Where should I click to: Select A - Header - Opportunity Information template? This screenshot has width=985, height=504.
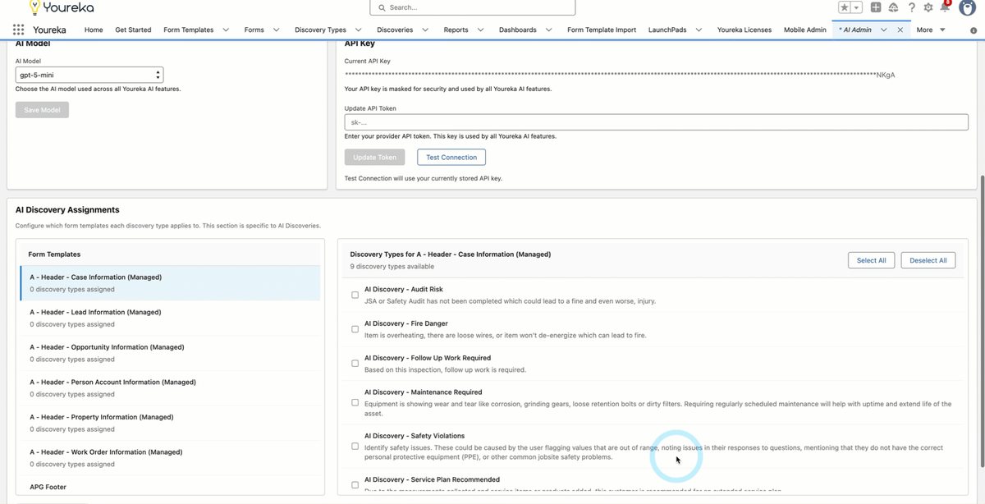tap(170, 353)
